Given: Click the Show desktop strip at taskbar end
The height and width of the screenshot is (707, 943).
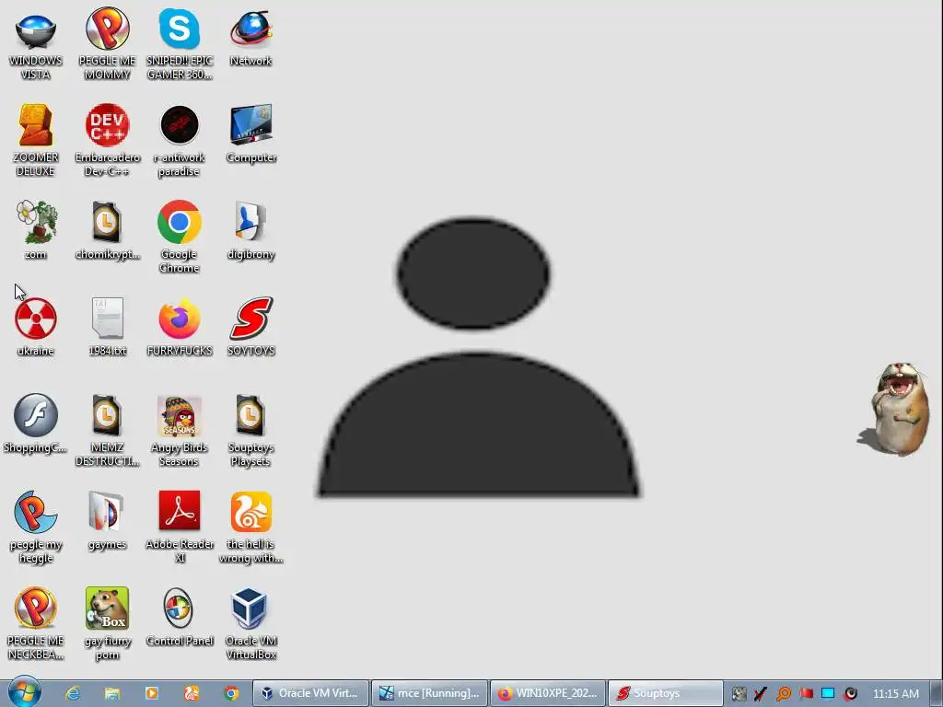Looking at the screenshot, I should point(936,693).
